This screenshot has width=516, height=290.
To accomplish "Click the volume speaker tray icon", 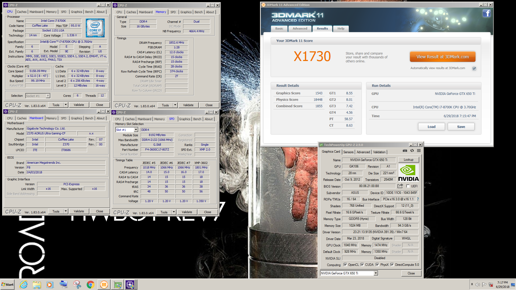I will click(x=478, y=285).
